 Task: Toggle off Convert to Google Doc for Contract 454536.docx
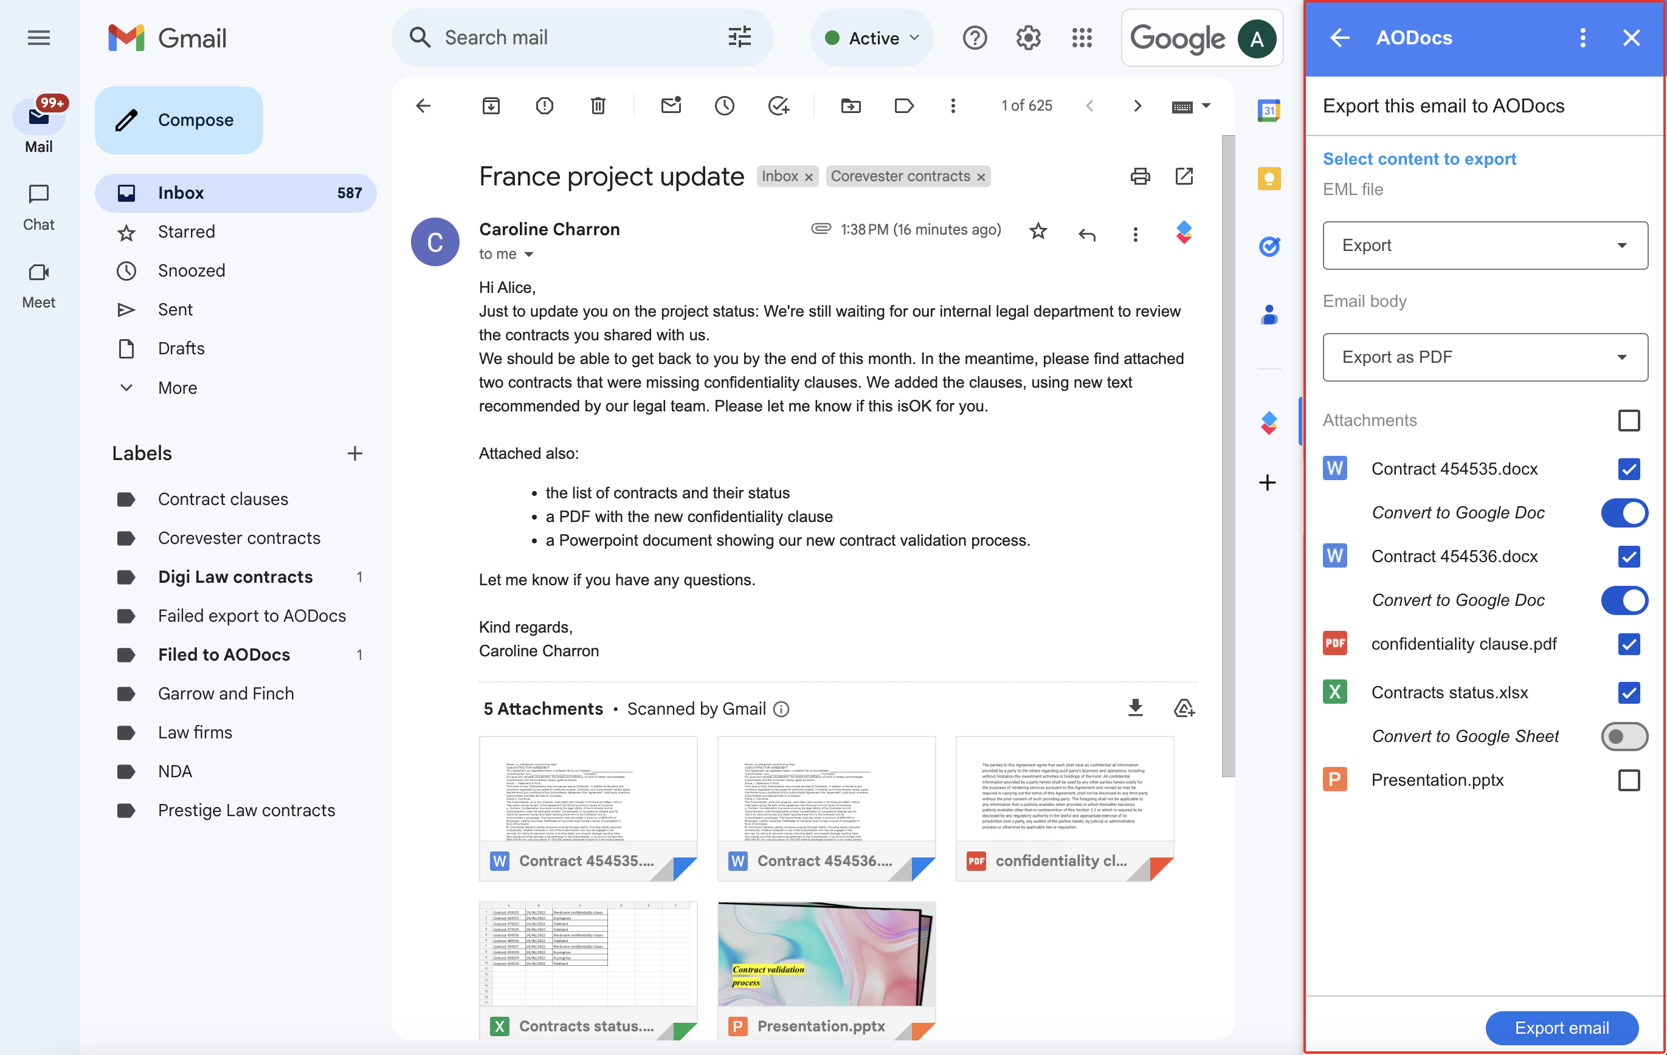coord(1624,600)
